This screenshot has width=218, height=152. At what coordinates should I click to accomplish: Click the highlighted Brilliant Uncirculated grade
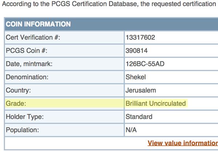pos(156,103)
